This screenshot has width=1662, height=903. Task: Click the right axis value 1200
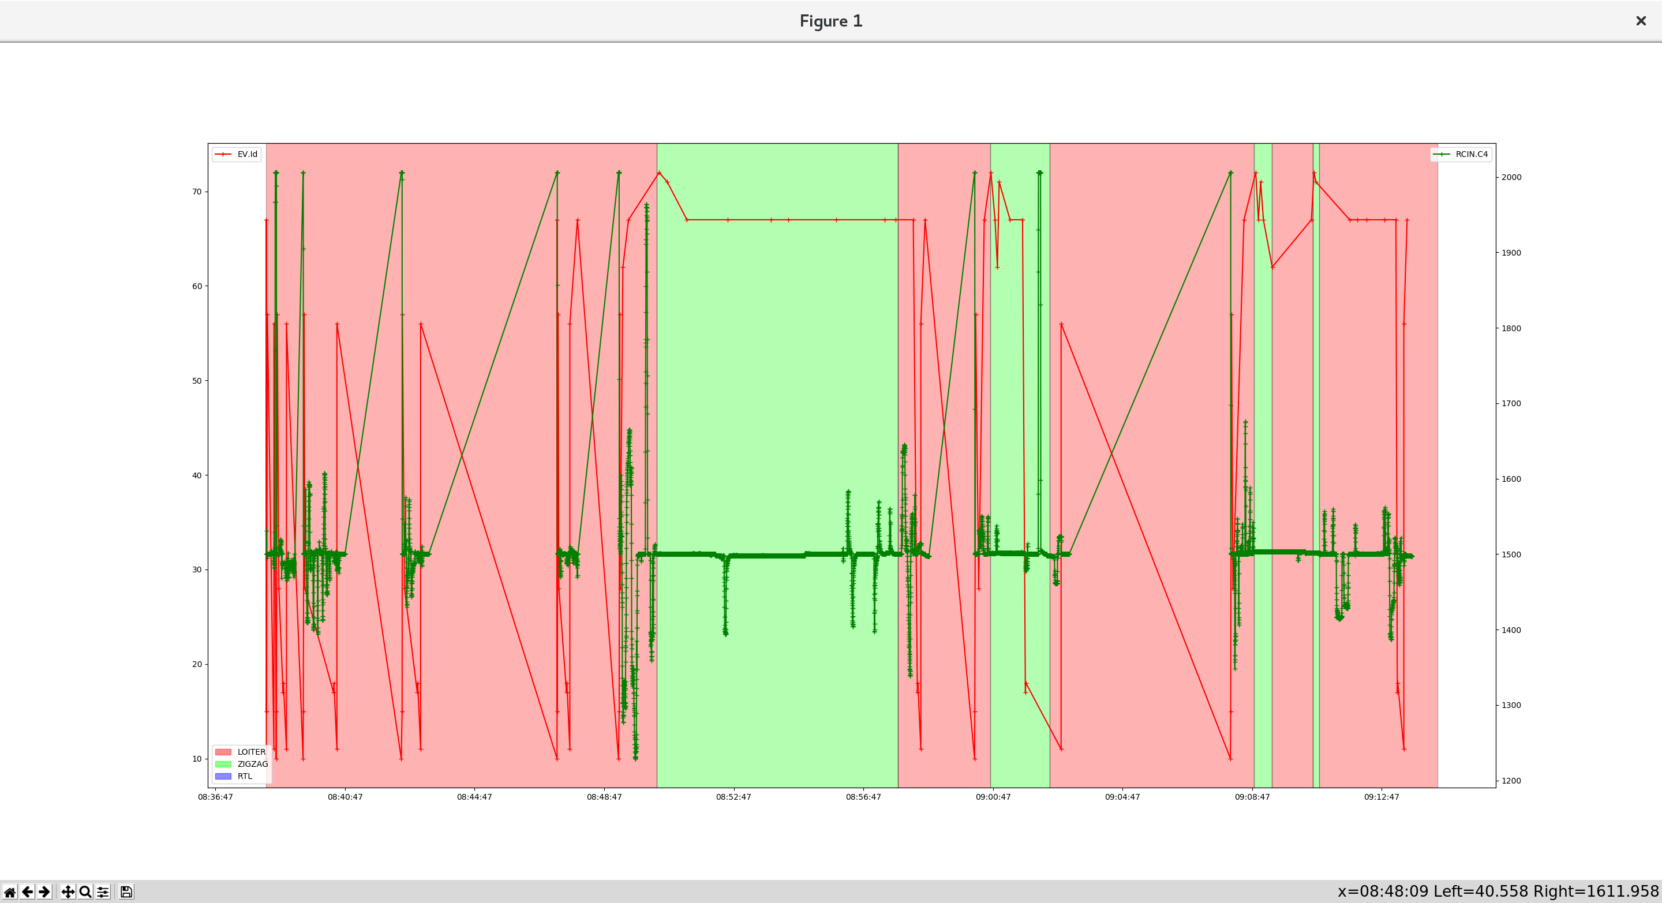pyautogui.click(x=1511, y=781)
